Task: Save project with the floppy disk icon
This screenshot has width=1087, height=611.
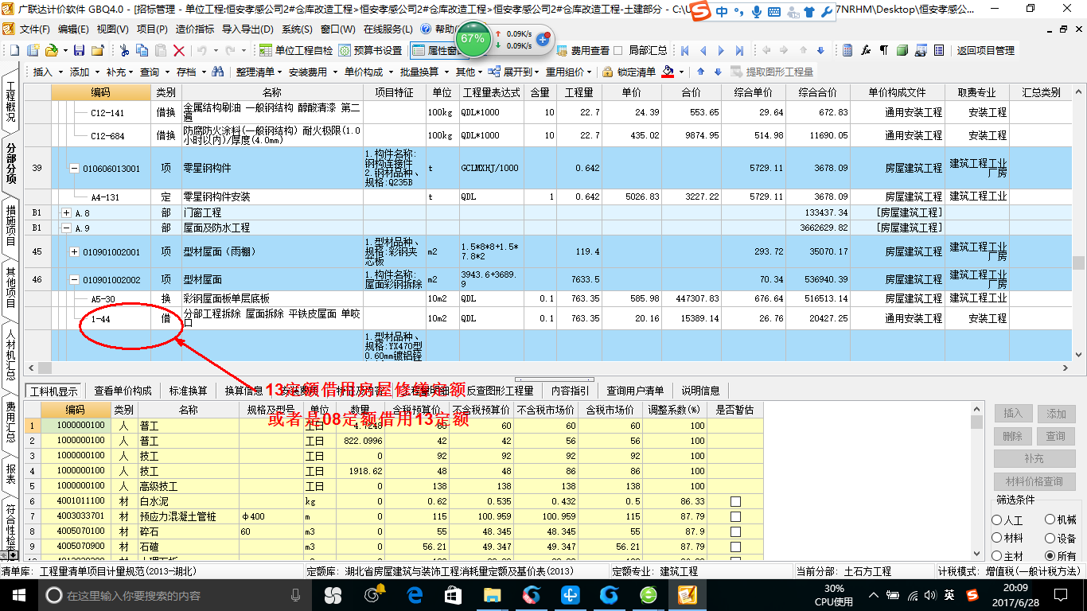Action: point(79,50)
